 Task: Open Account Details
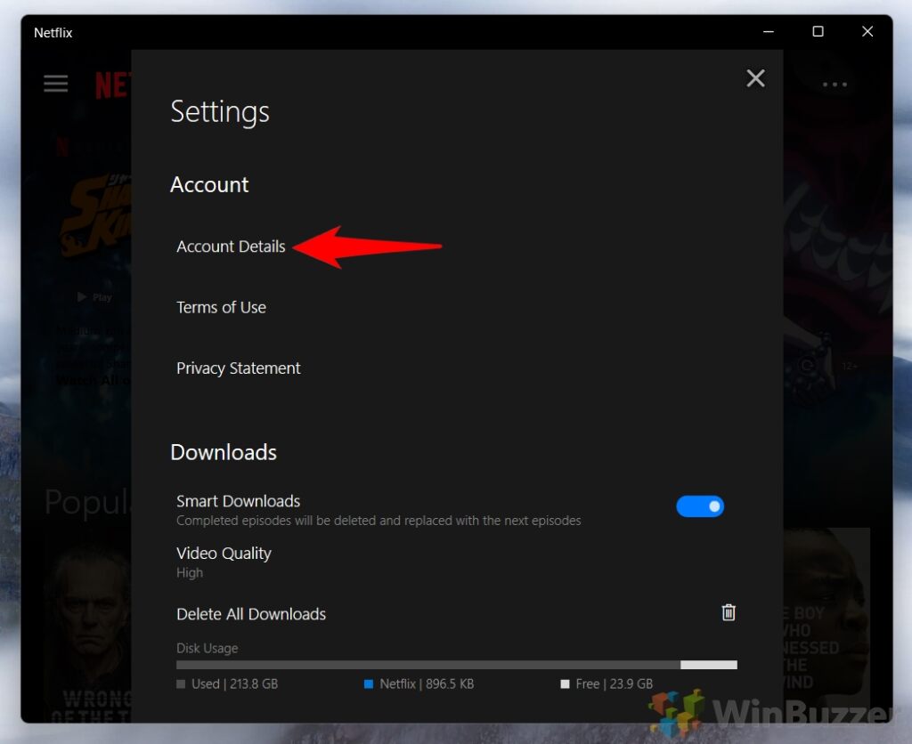tap(231, 247)
